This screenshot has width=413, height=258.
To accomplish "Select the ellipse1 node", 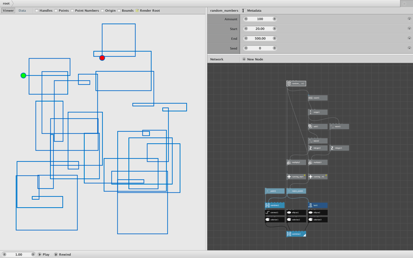I will [x=296, y=213].
